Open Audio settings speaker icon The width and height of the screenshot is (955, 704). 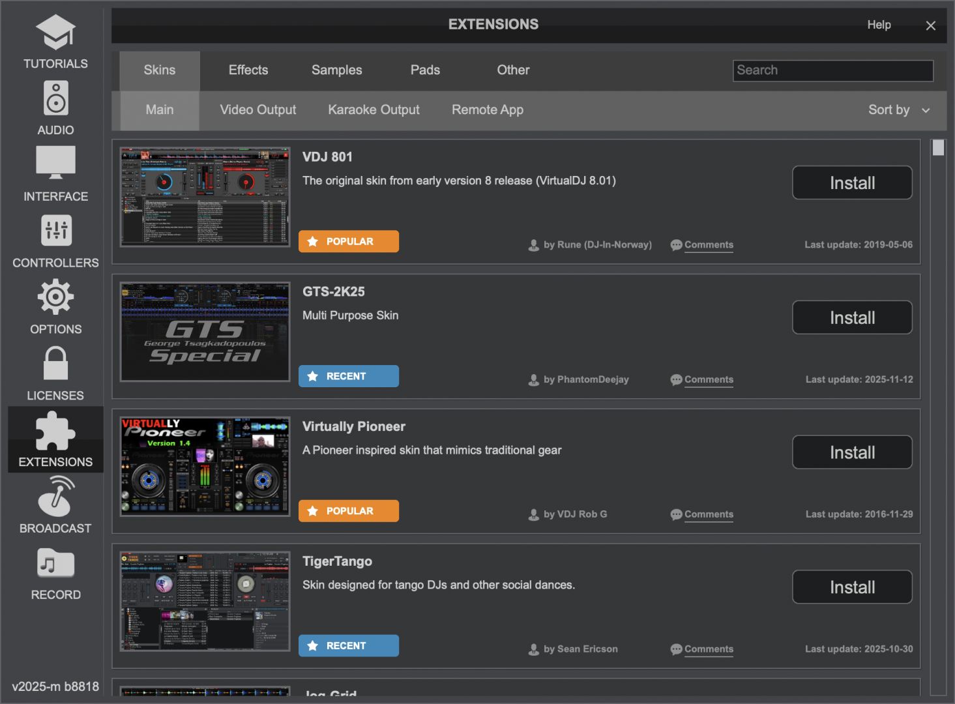click(x=55, y=98)
